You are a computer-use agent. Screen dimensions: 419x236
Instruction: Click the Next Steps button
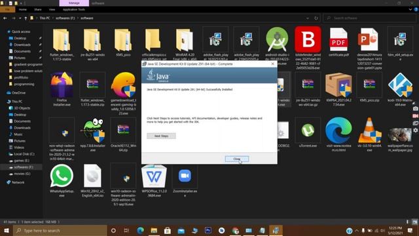(x=161, y=136)
